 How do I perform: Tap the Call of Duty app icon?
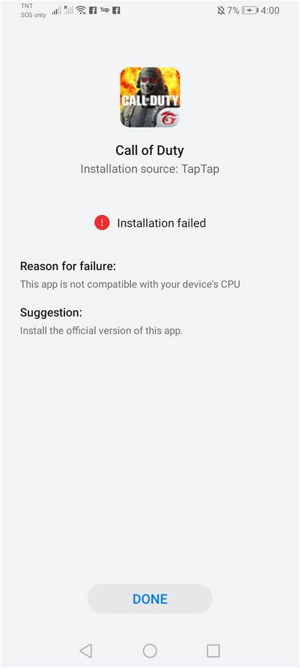click(x=150, y=97)
